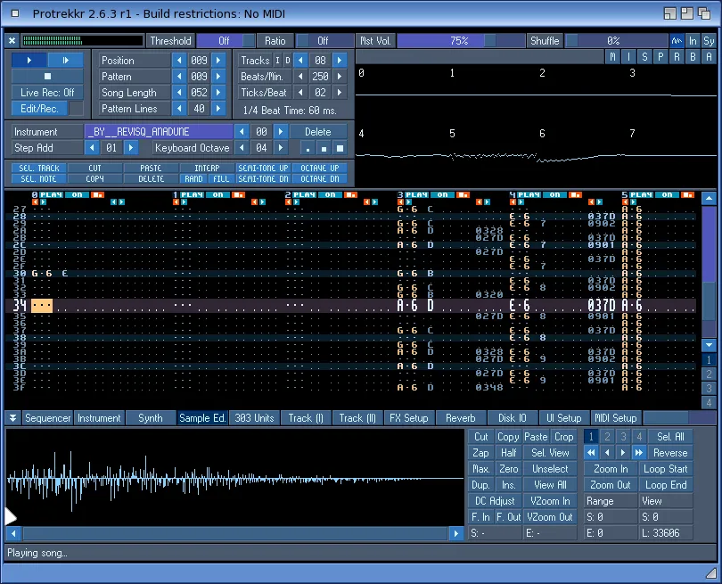
Task: Stop playback with the stop button
Action: pos(47,77)
